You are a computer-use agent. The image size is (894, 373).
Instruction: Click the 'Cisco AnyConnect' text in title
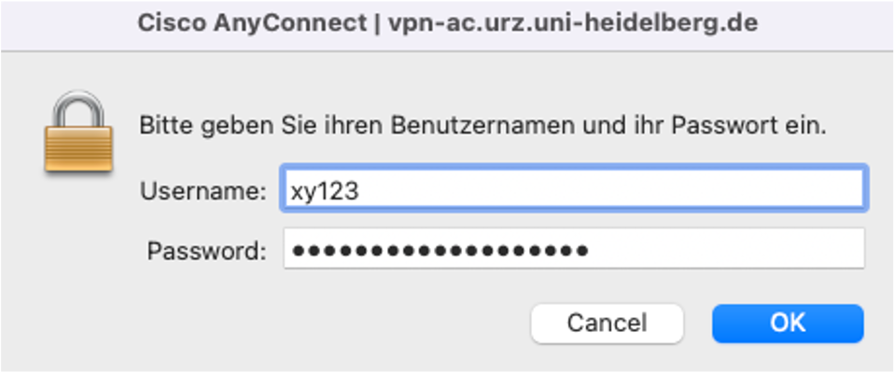[x=252, y=24]
